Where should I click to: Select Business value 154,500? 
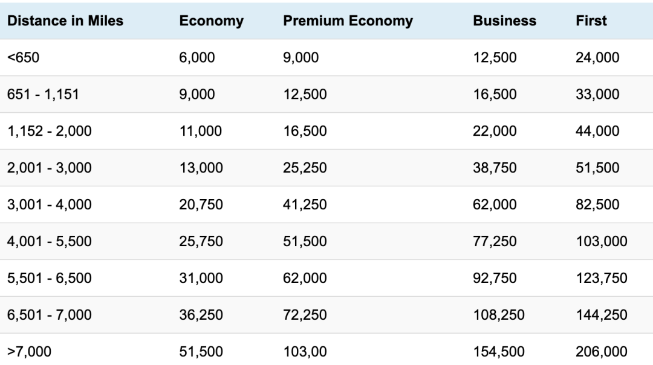(499, 352)
